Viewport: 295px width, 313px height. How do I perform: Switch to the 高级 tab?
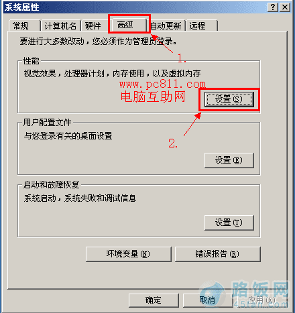click(129, 24)
